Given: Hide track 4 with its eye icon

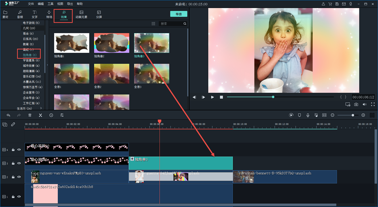Looking at the screenshot, I should [19, 150].
